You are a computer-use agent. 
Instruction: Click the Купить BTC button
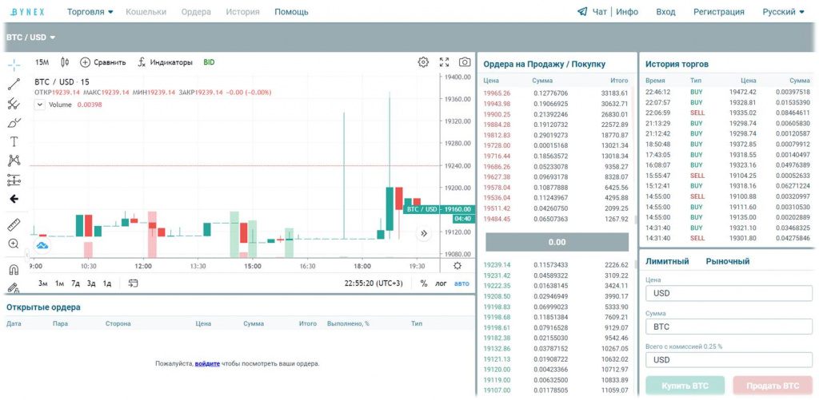coord(685,386)
